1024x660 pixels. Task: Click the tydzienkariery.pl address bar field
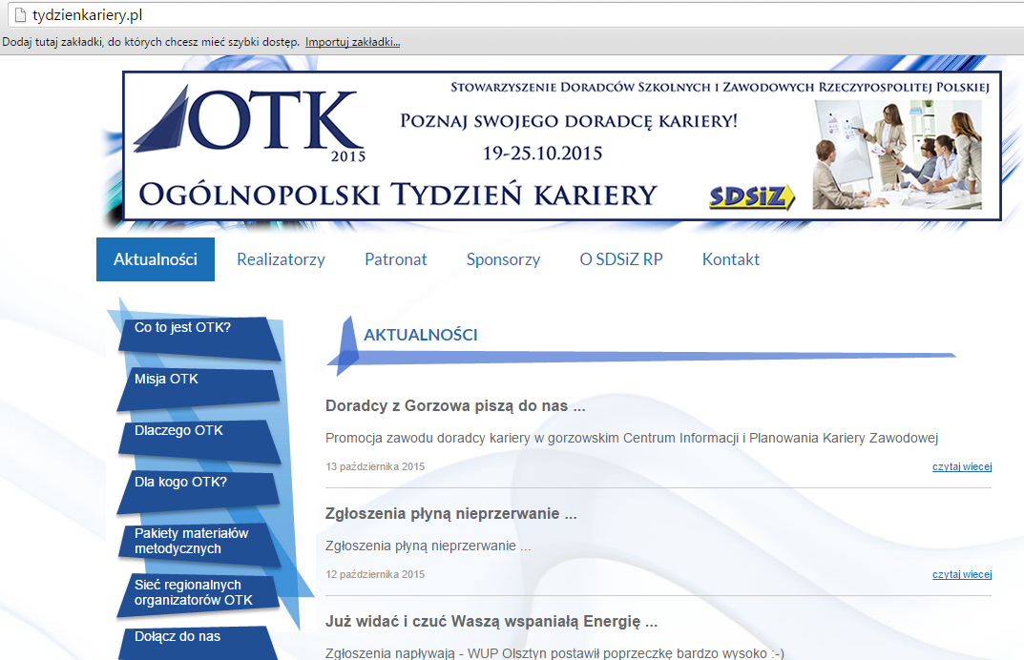point(516,14)
